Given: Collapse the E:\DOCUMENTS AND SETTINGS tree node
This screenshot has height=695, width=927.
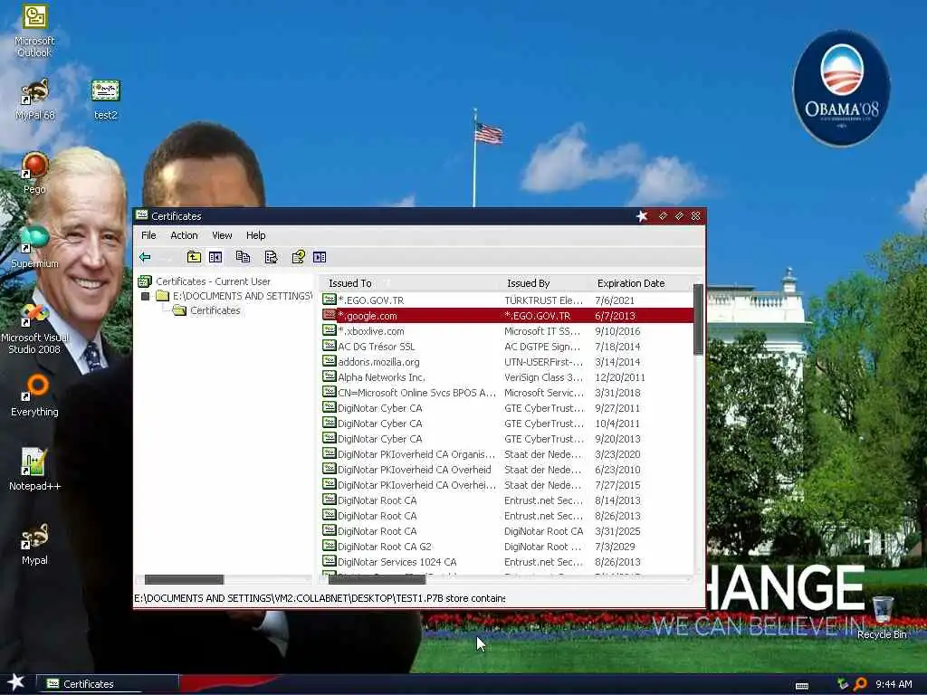Looking at the screenshot, I should pyautogui.click(x=146, y=296).
